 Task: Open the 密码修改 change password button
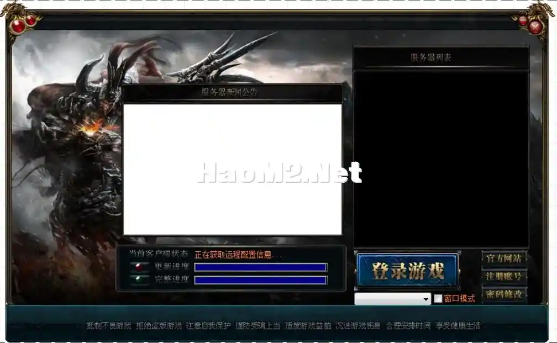[504, 294]
